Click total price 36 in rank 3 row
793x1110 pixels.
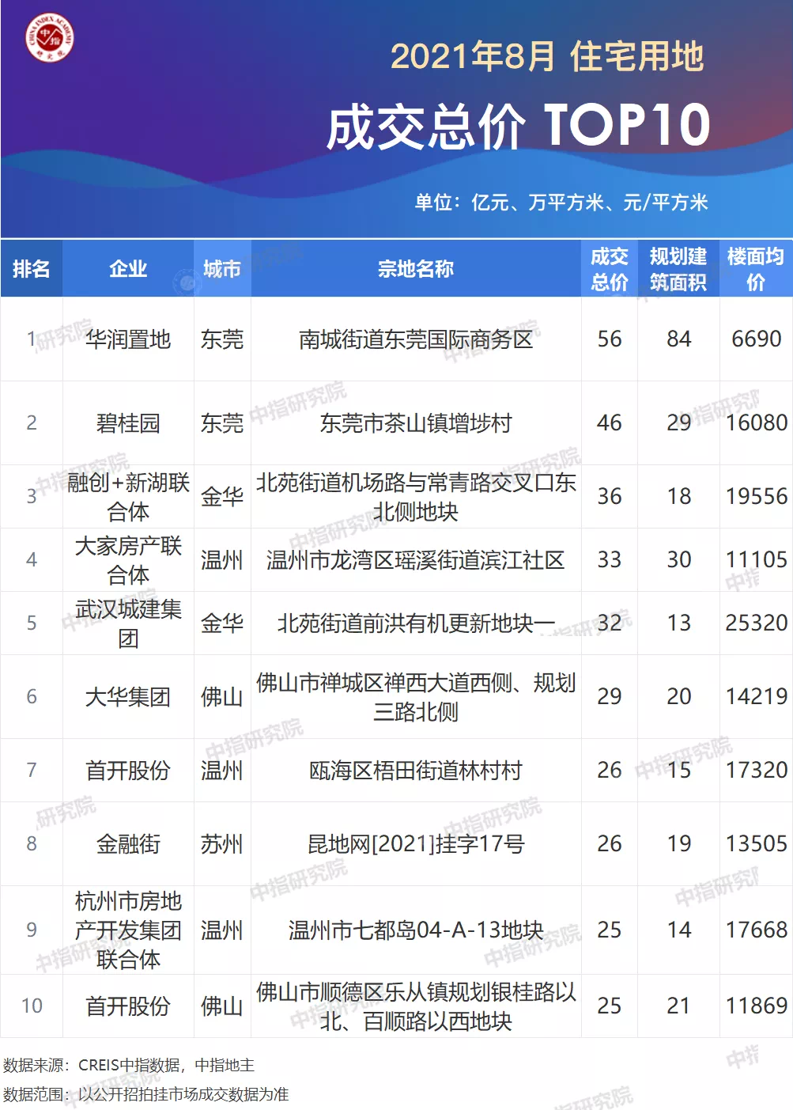610,497
